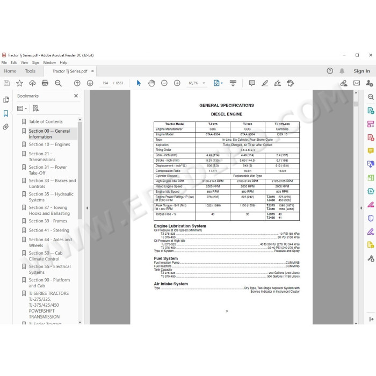The image size is (376, 376).
Task: Open More Tools wrench icon
Action: [371, 258]
